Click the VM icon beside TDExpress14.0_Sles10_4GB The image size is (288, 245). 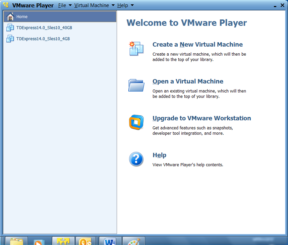pos(10,39)
